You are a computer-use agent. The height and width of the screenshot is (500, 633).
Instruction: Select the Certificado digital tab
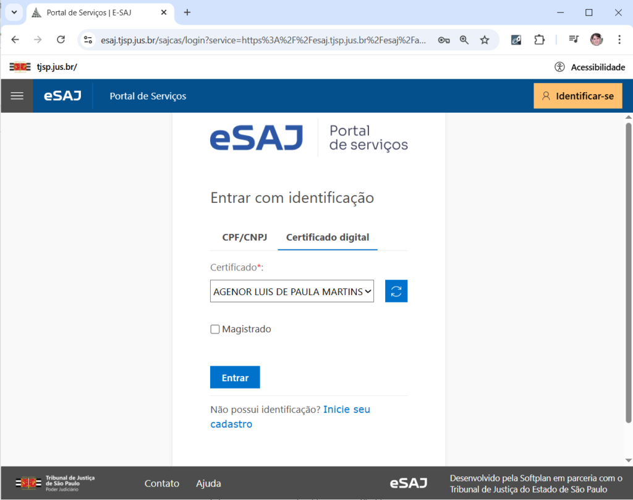(x=327, y=238)
